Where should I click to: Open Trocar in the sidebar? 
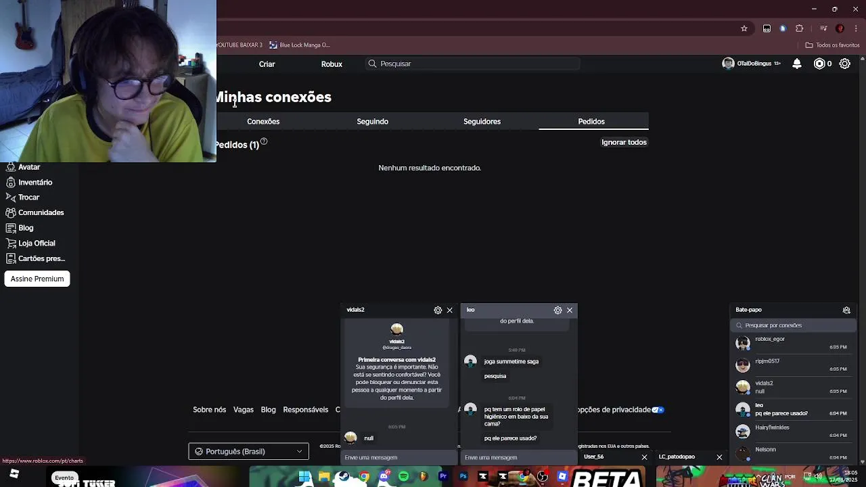(x=23, y=197)
